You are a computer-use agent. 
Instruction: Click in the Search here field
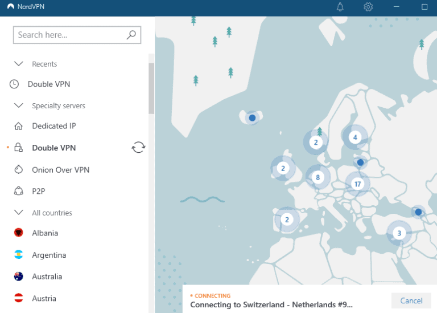(x=68, y=35)
